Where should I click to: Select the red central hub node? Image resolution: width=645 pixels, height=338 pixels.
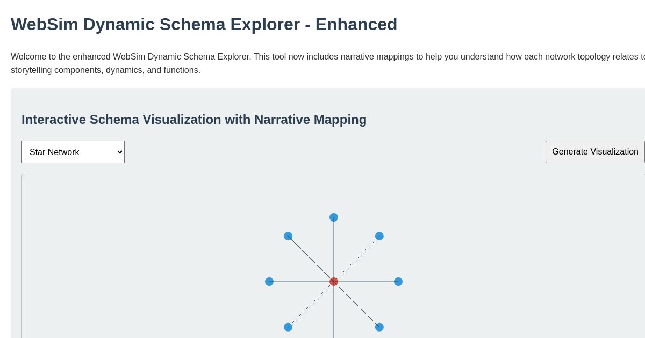pyautogui.click(x=334, y=282)
